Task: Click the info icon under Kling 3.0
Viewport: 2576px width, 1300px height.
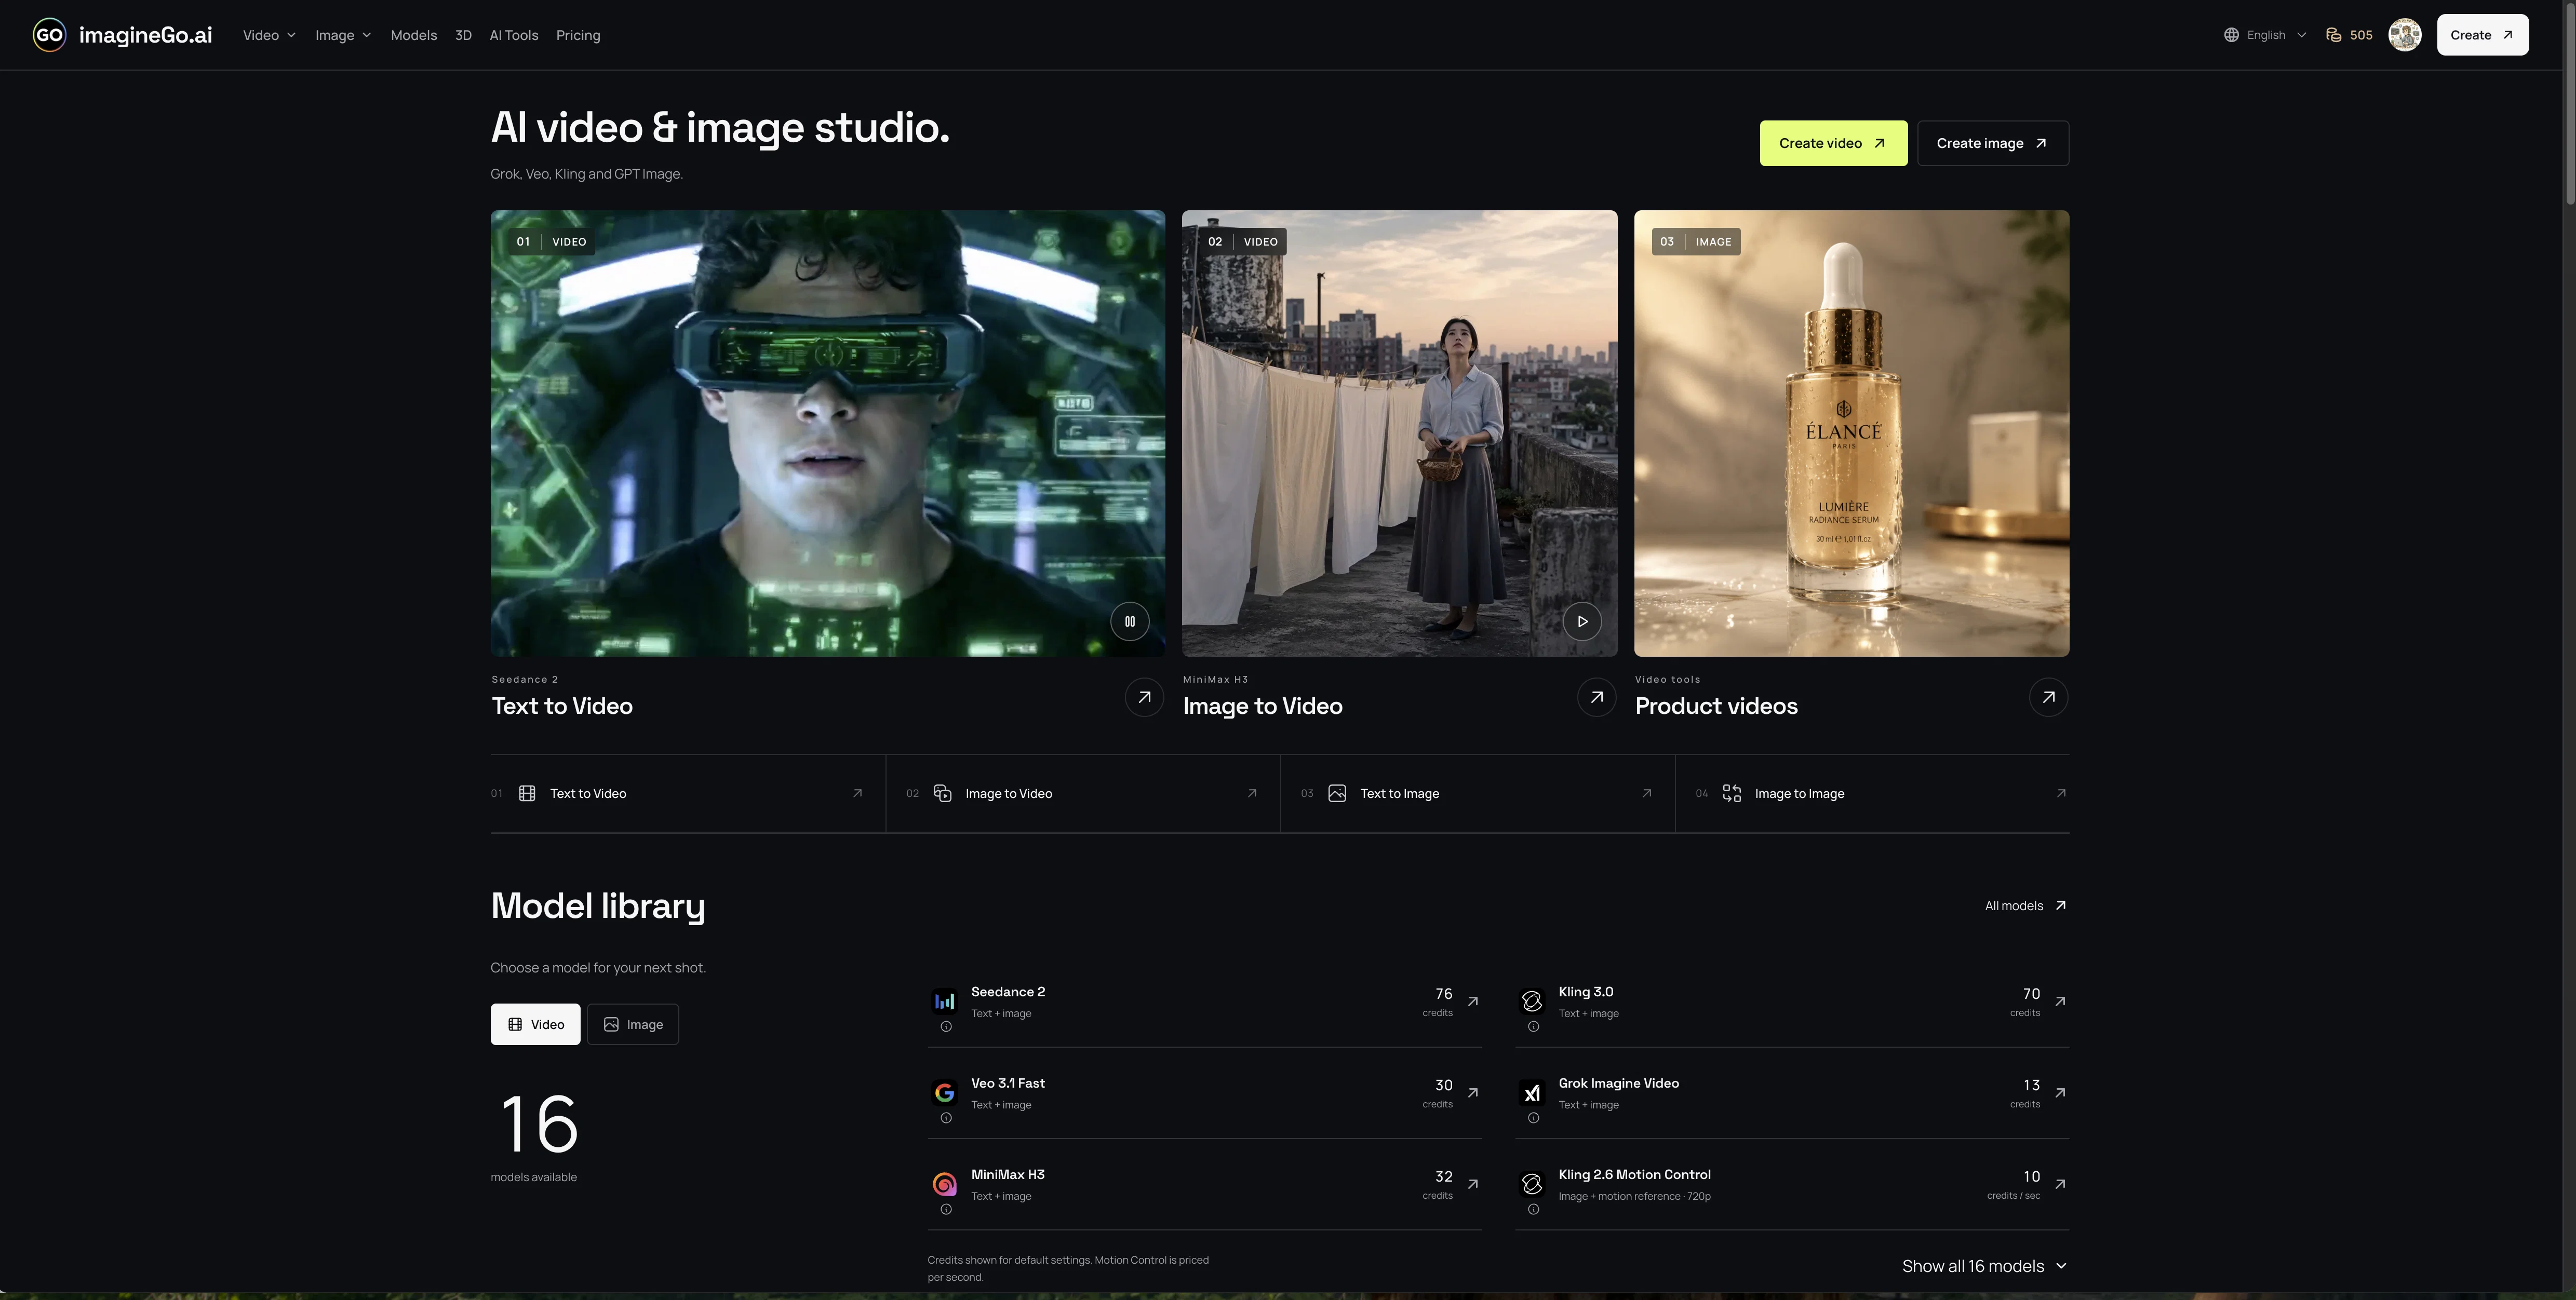Action: coord(1533,1027)
